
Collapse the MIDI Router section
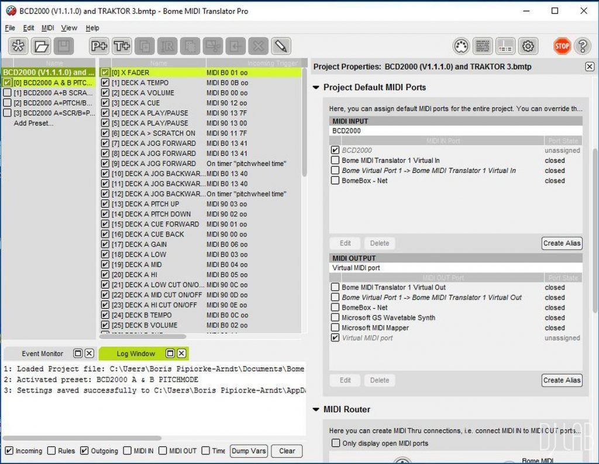pyautogui.click(x=316, y=410)
